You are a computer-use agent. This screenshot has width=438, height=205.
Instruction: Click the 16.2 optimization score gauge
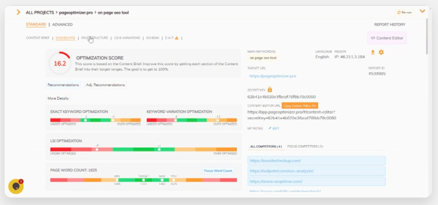pos(60,63)
